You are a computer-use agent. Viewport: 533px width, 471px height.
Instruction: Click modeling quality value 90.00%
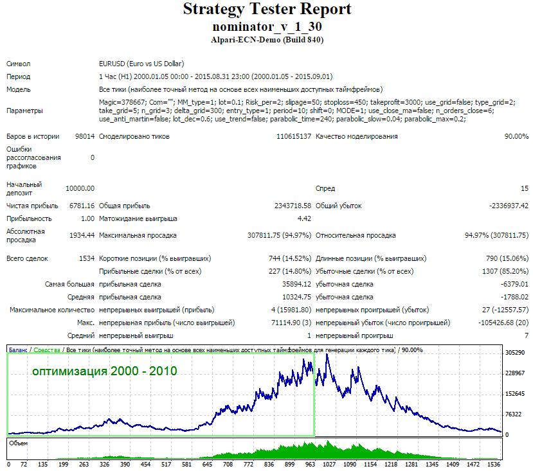click(x=516, y=137)
